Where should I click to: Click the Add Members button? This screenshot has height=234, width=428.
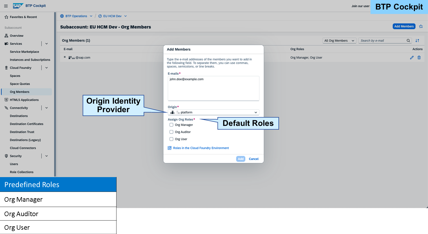[x=404, y=26]
